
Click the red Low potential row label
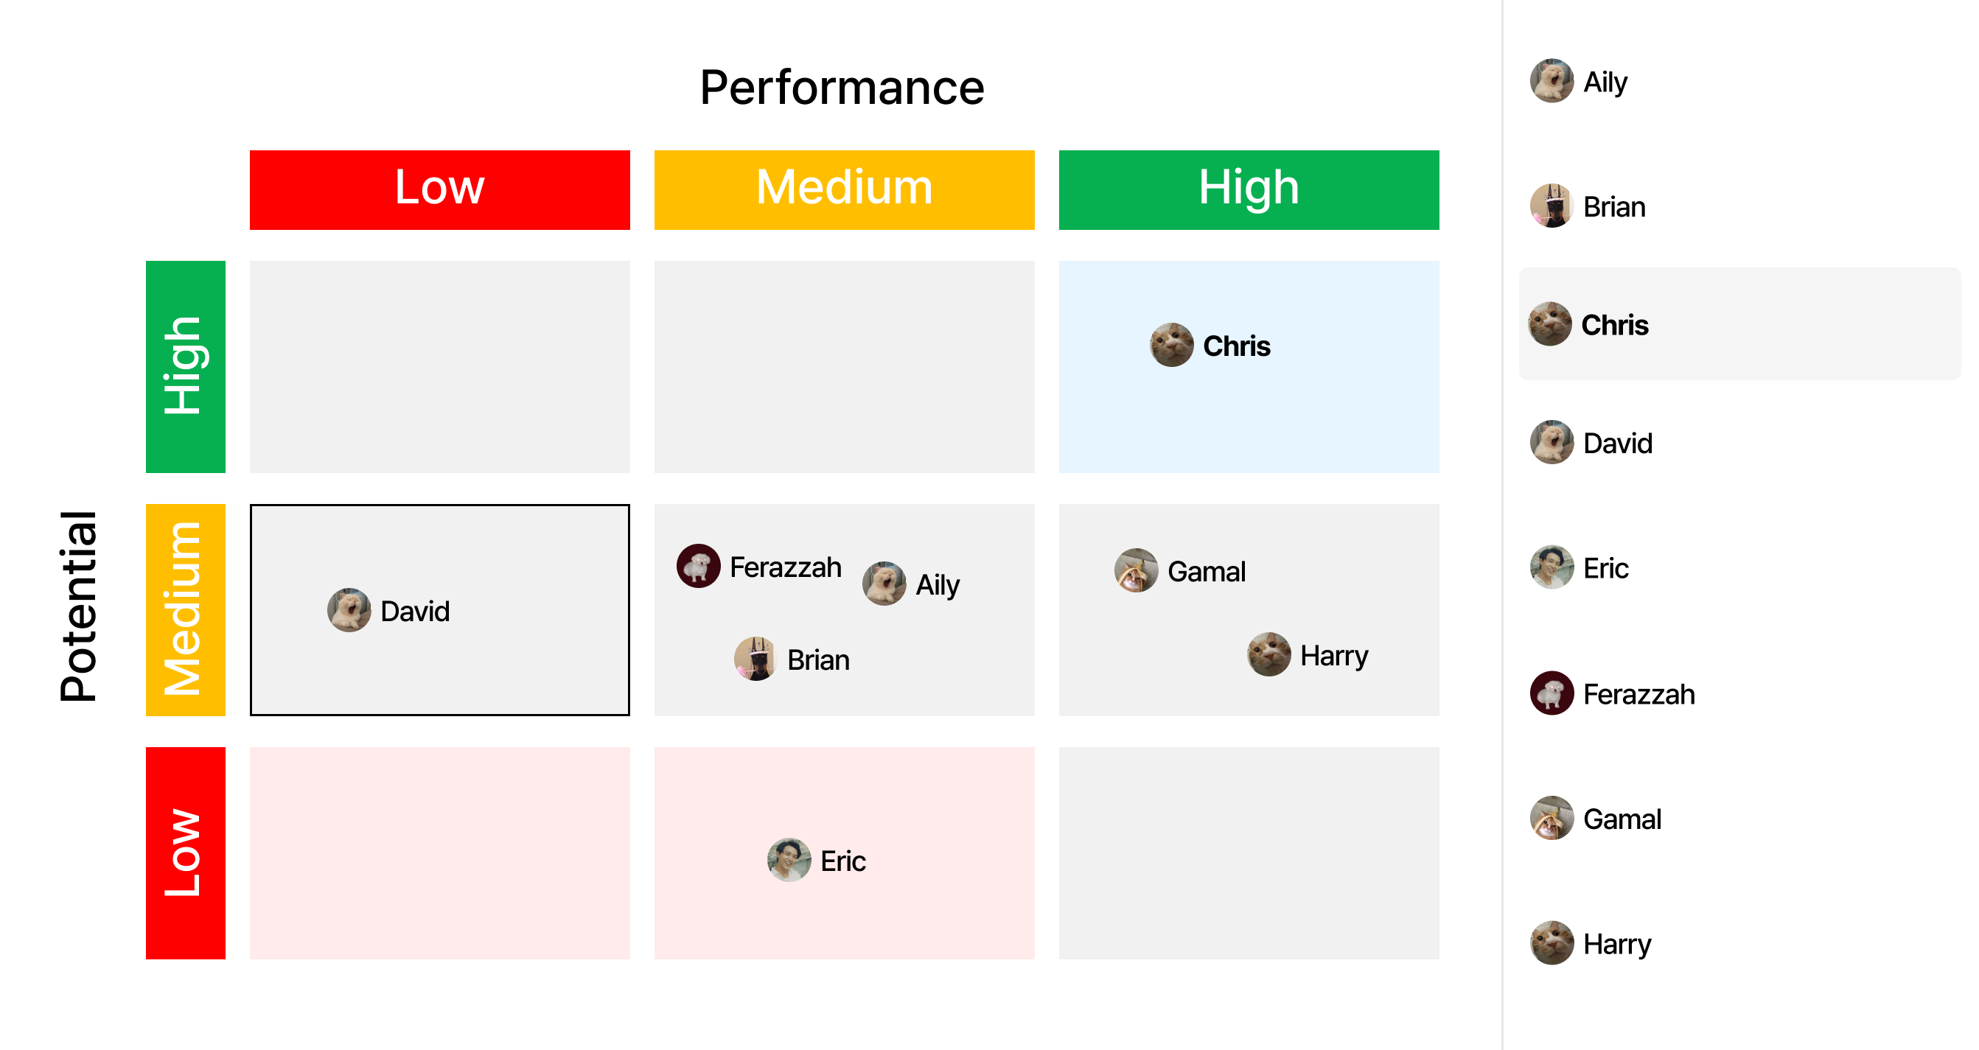pyautogui.click(x=185, y=853)
